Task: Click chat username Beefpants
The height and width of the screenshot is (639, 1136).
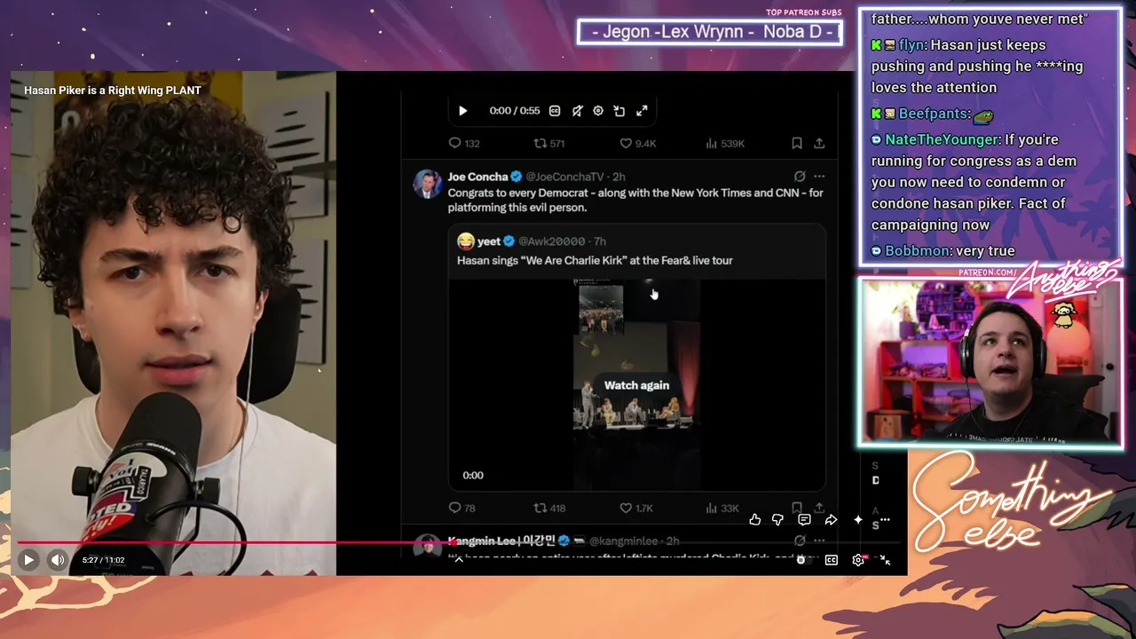Action: coord(934,114)
